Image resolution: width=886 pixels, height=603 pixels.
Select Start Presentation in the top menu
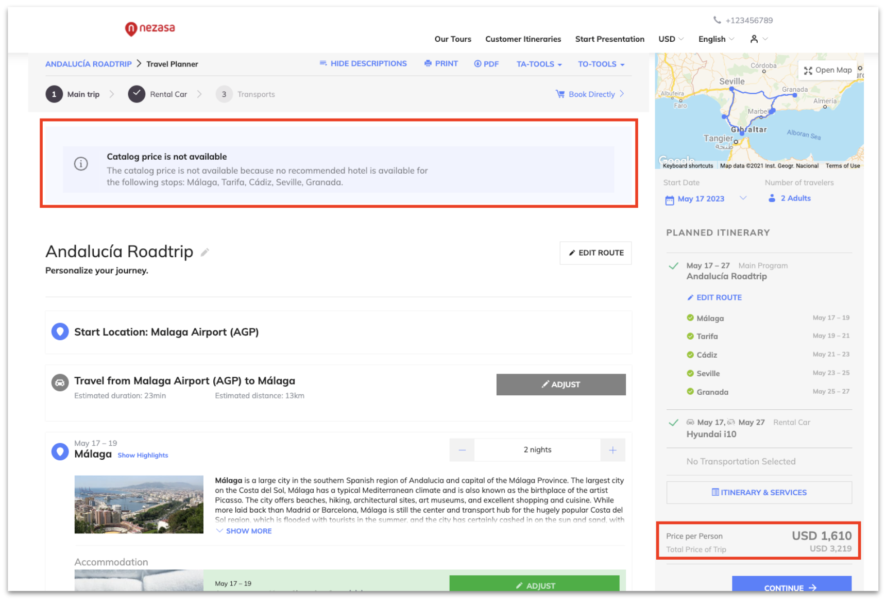609,39
